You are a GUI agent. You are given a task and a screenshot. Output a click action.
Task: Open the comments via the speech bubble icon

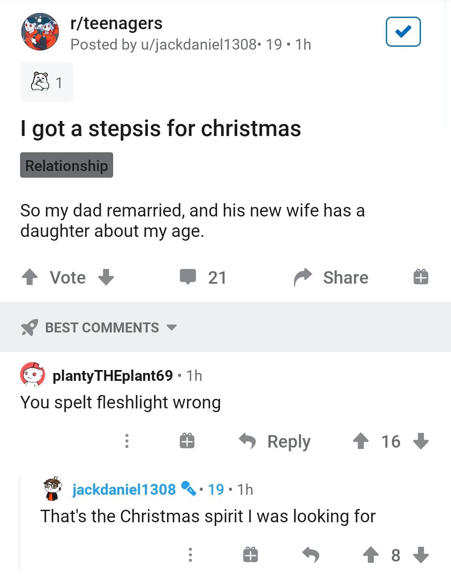189,277
